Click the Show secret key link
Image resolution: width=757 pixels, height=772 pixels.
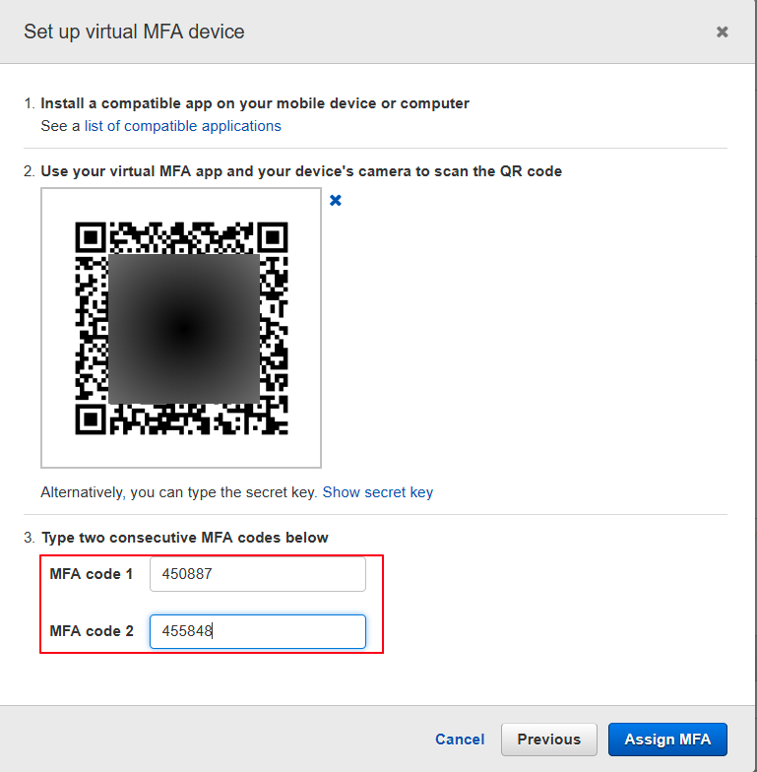click(378, 492)
